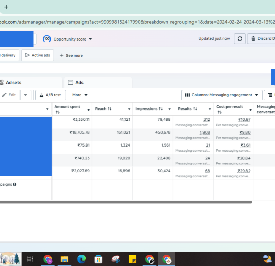Viewport: 275px width, 266px height.
Task: Expand the dropdown arrow beside Edit
Action: coord(25,95)
